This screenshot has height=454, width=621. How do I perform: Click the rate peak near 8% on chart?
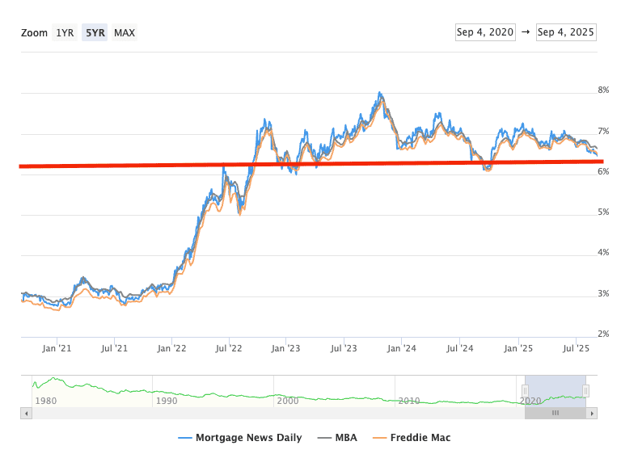pos(380,94)
